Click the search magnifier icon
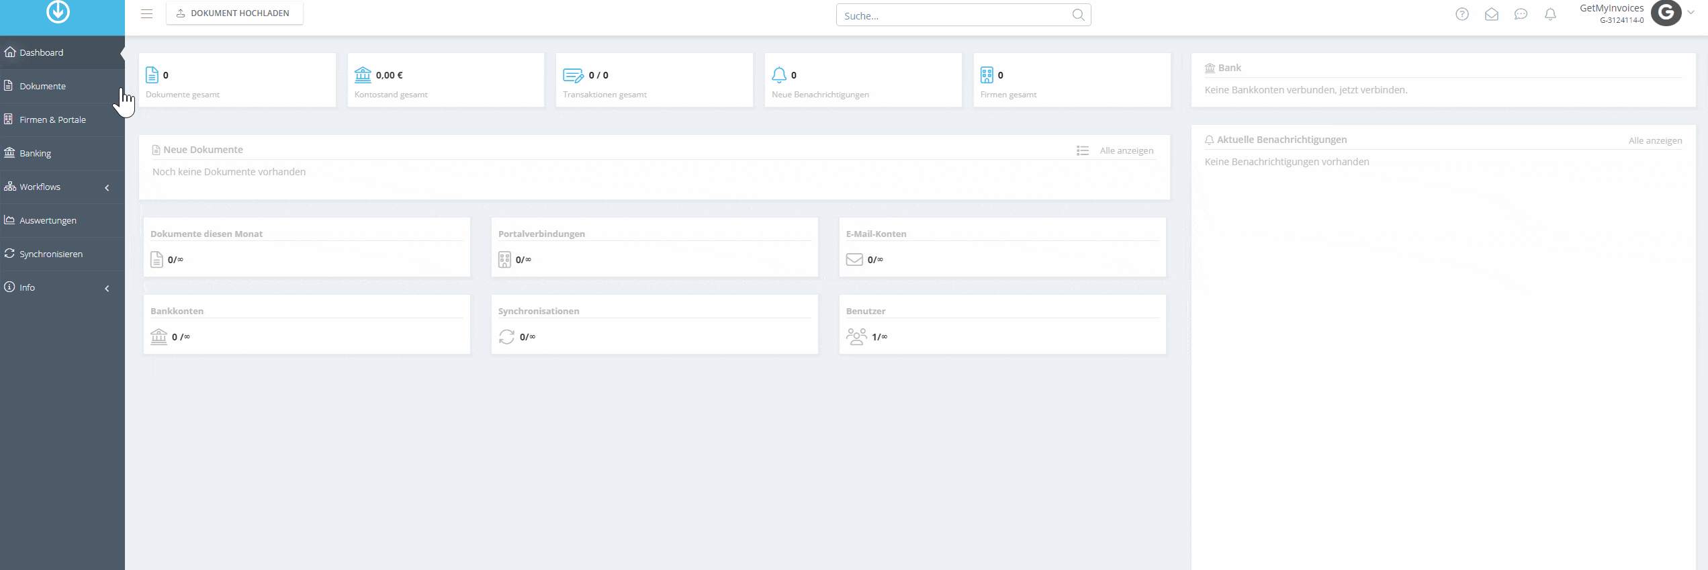The height and width of the screenshot is (570, 1708). [x=1078, y=15]
